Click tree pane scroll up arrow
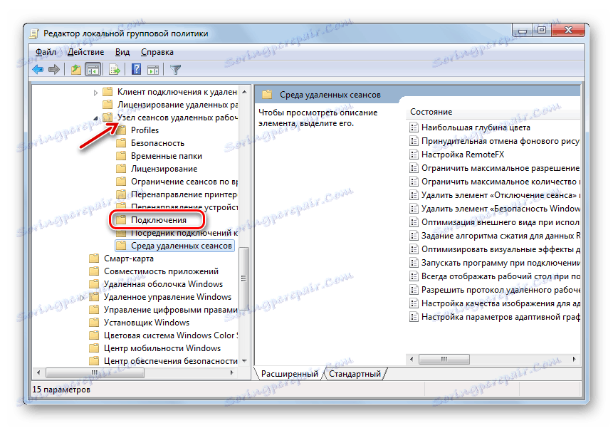 (x=244, y=92)
